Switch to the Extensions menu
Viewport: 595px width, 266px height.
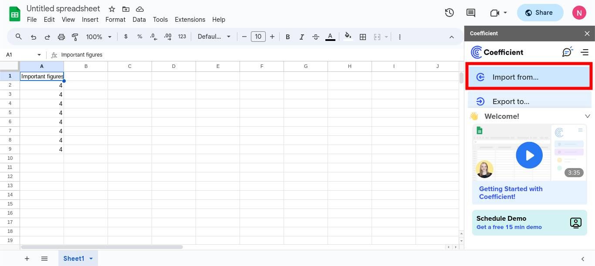190,20
